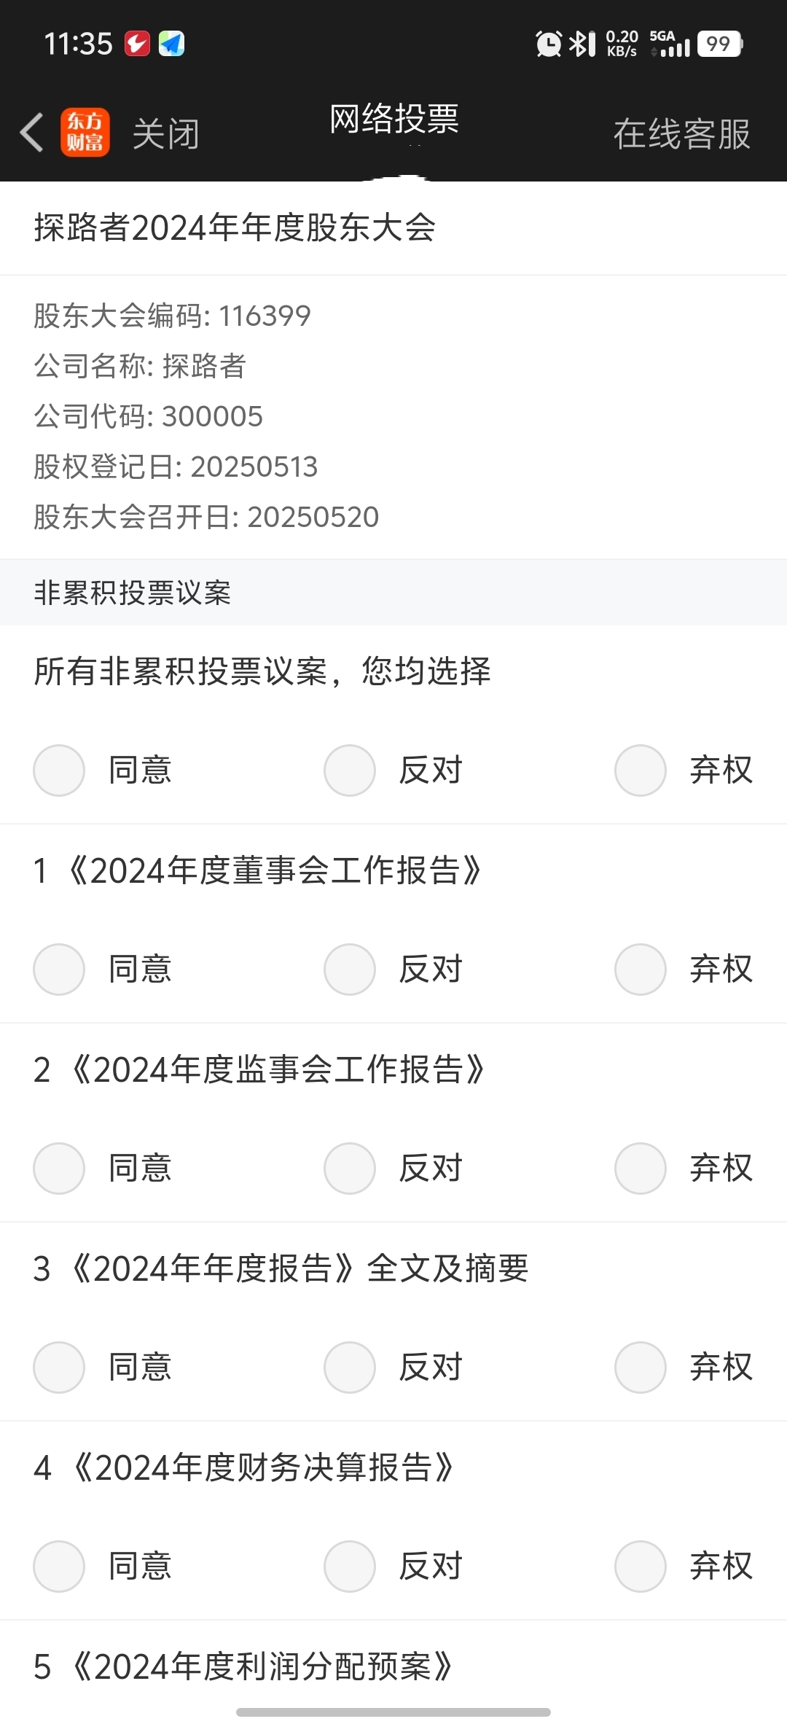Viewport: 787px width, 1732px height.
Task: Tap the battery level indicator
Action: tap(720, 44)
